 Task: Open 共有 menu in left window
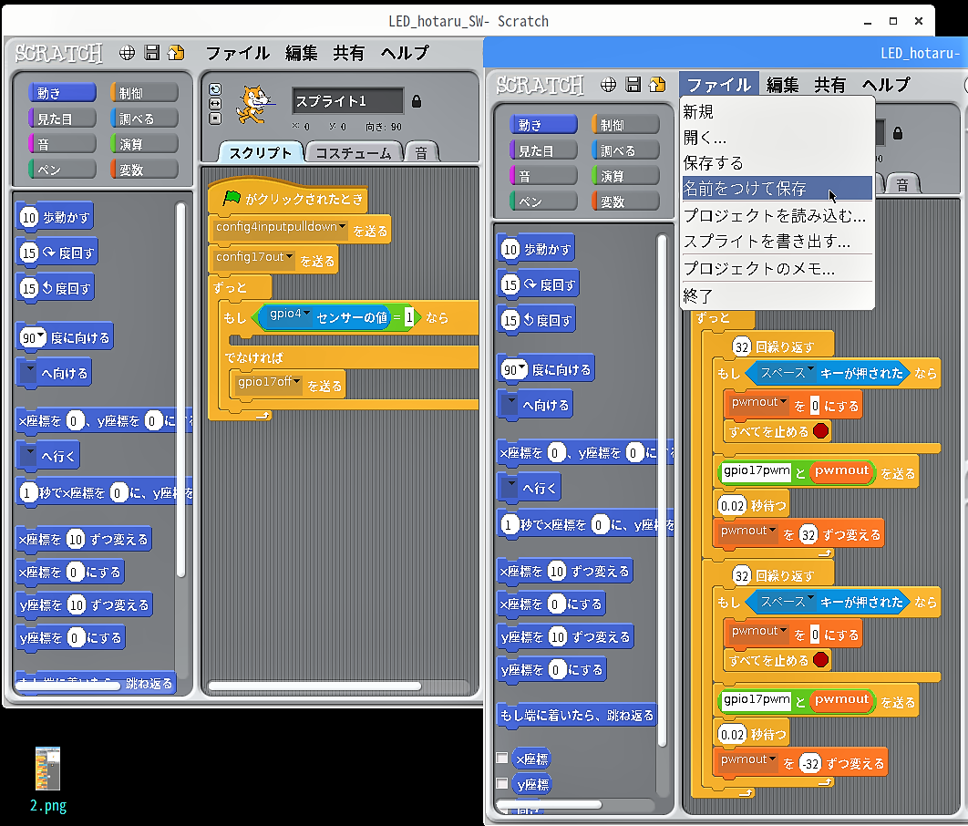coord(349,53)
